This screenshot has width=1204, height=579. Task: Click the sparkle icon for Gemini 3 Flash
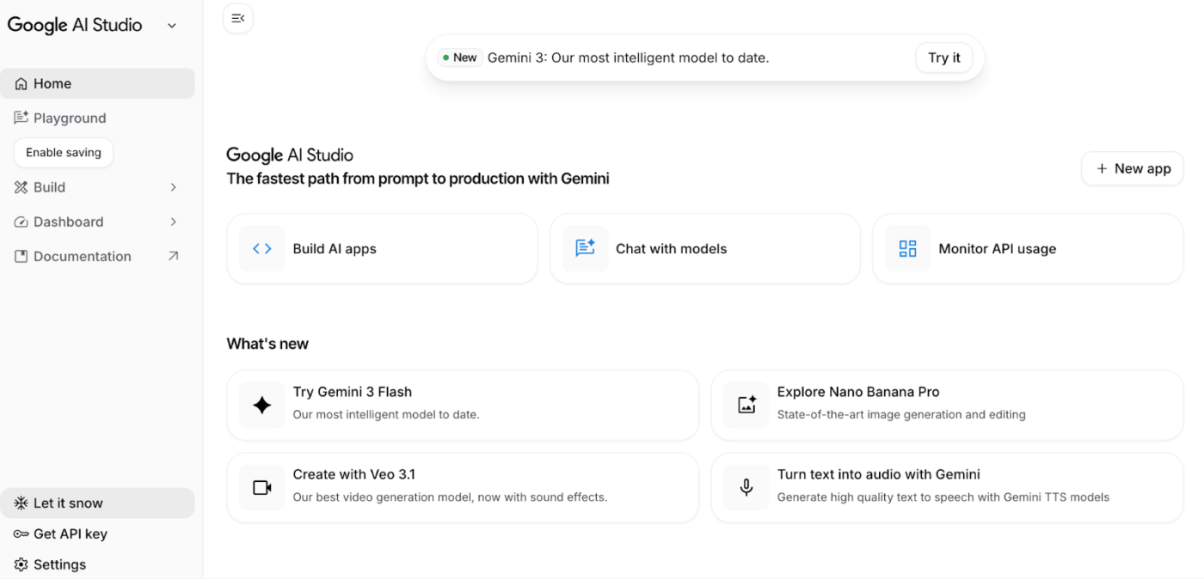(x=261, y=404)
